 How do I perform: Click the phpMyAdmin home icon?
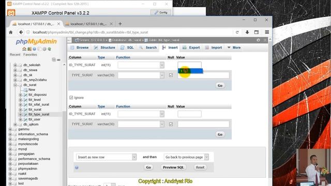(x=24, y=49)
